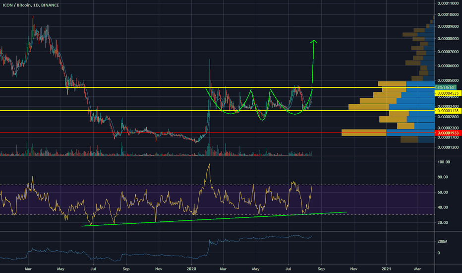Click the 2020 label on the time axis
Screen dimensions: 462x273
pyautogui.click(x=191, y=269)
